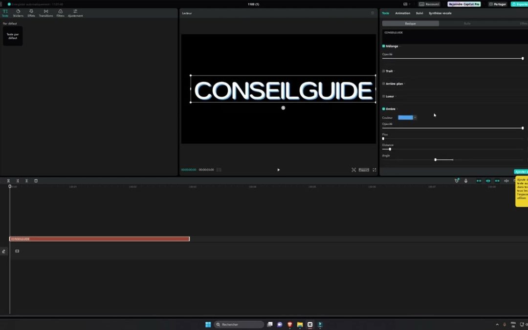Switch to the Texte tab in the properties panel

click(386, 13)
